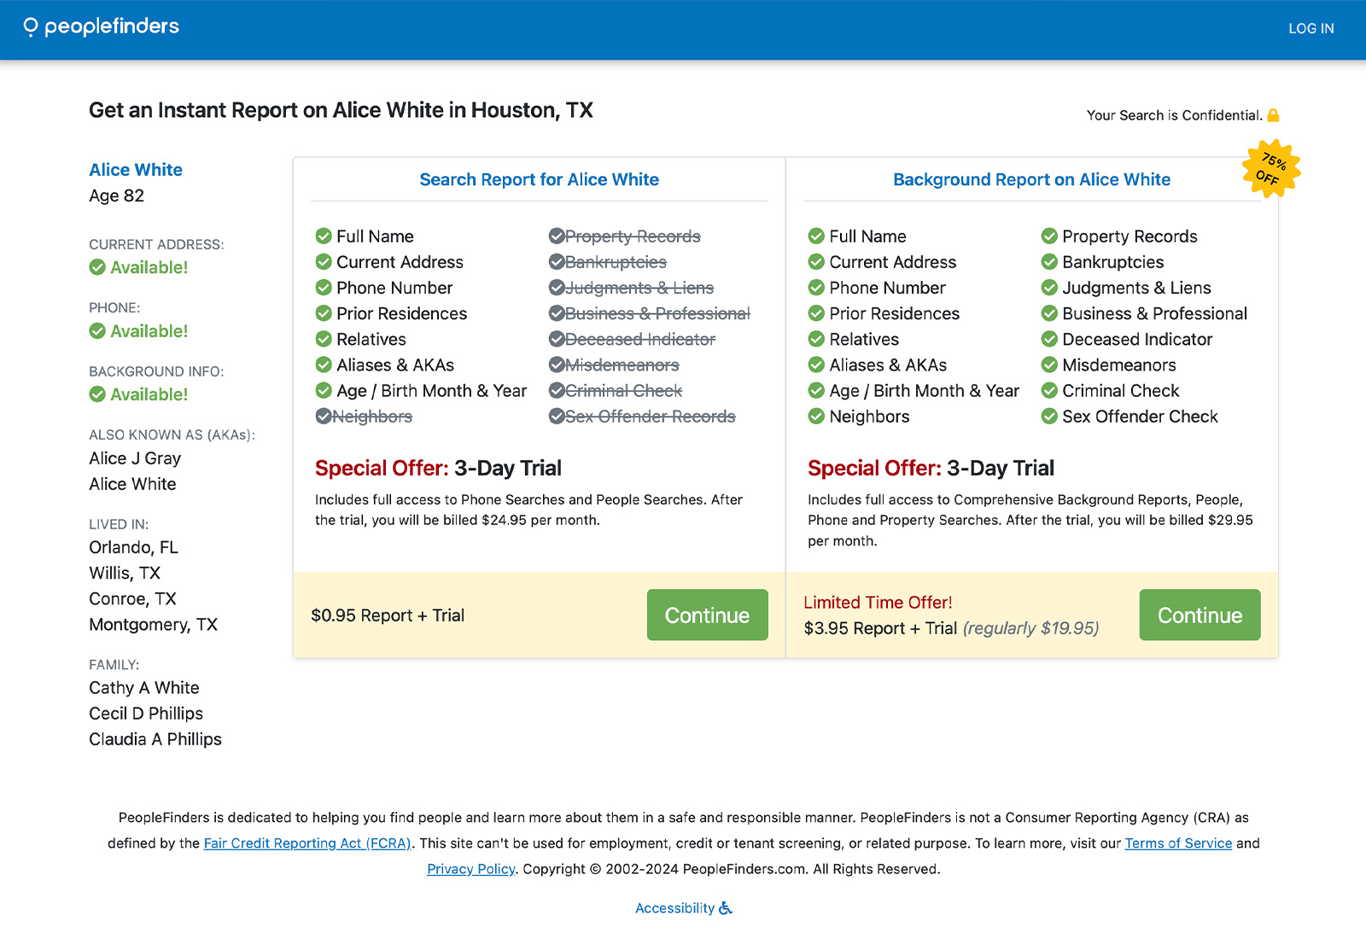Select Orlando, FL under Lived In

coord(133,547)
